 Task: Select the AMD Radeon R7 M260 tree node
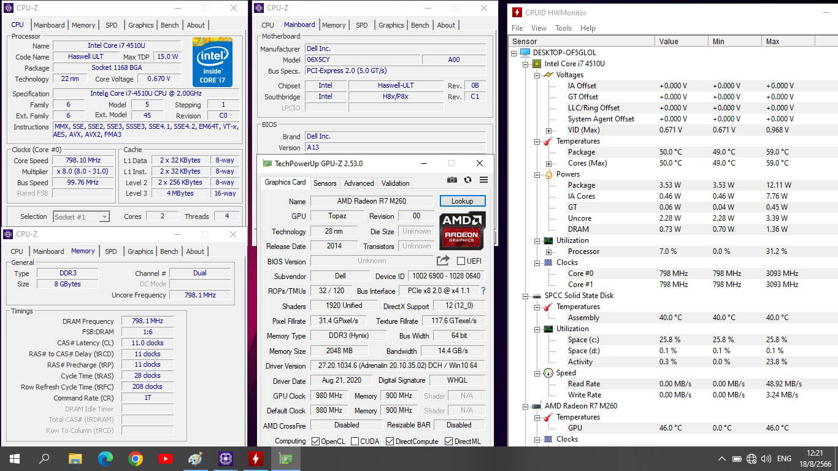click(580, 406)
